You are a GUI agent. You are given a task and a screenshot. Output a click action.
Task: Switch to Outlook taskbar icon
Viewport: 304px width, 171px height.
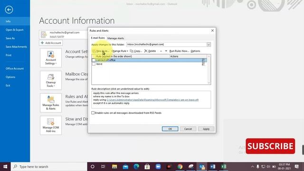point(202,167)
